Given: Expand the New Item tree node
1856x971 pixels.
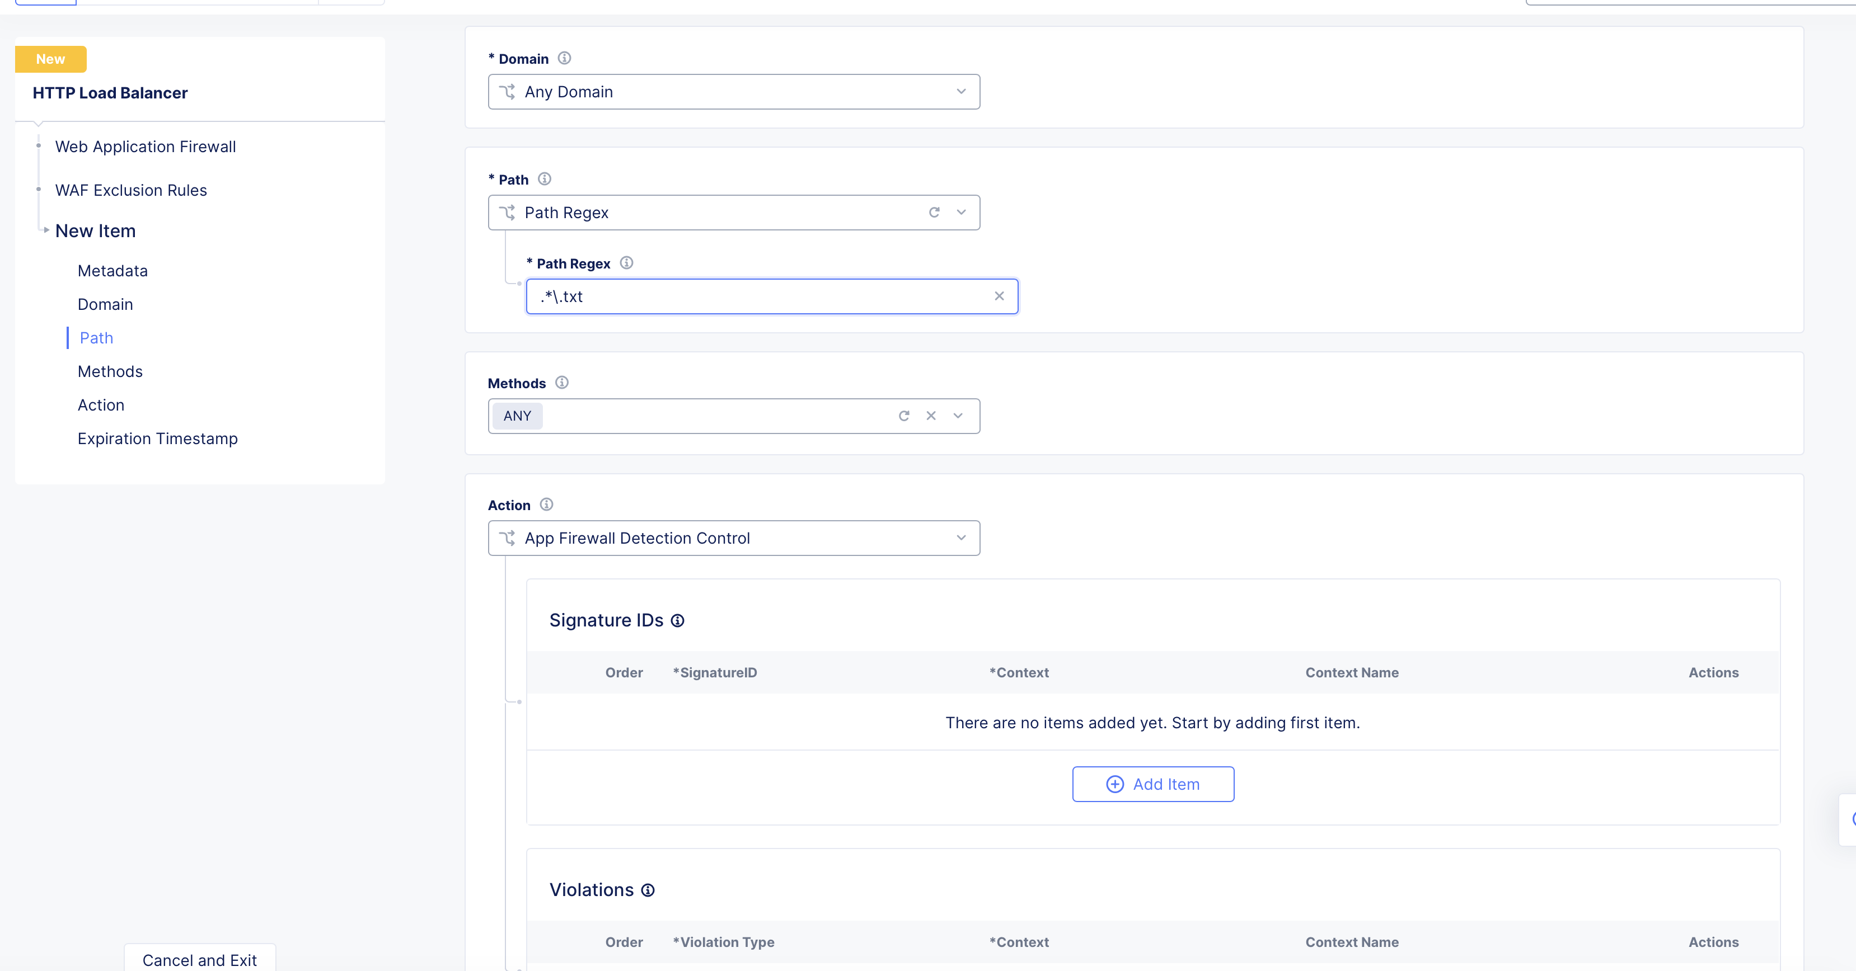Looking at the screenshot, I should click(x=46, y=230).
